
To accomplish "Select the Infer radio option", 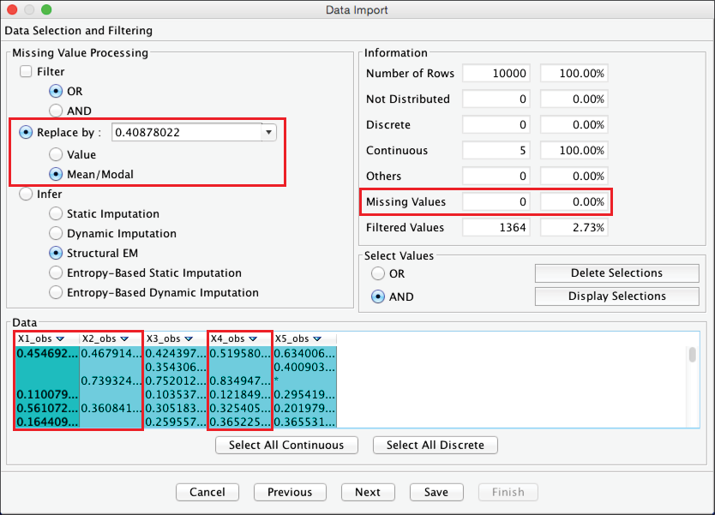I will (x=26, y=195).
